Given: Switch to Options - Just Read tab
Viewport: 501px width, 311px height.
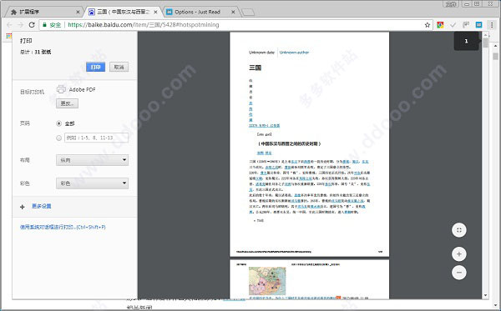Looking at the screenshot, I should [x=201, y=12].
